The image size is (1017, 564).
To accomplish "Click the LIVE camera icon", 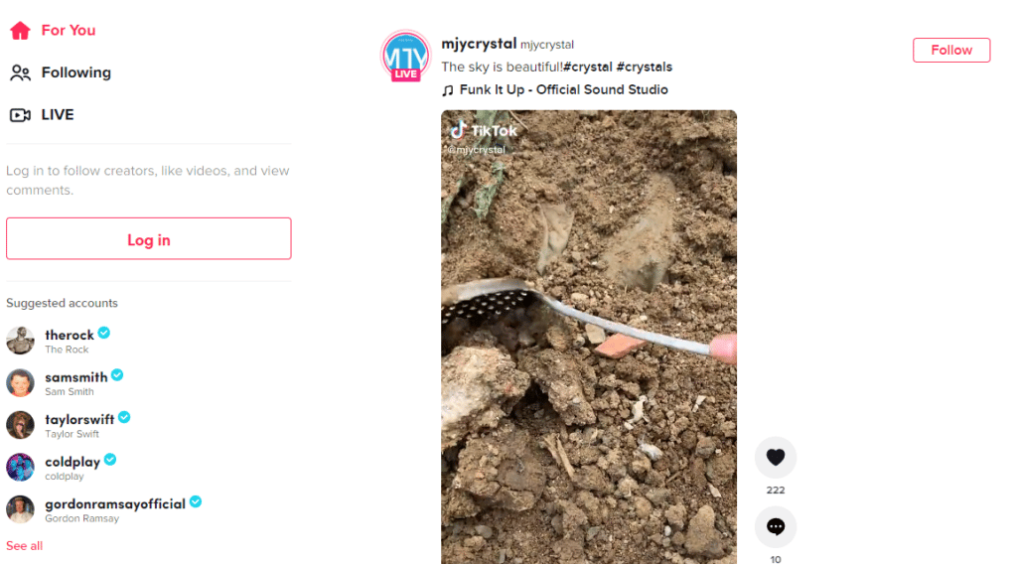I will pyautogui.click(x=20, y=115).
